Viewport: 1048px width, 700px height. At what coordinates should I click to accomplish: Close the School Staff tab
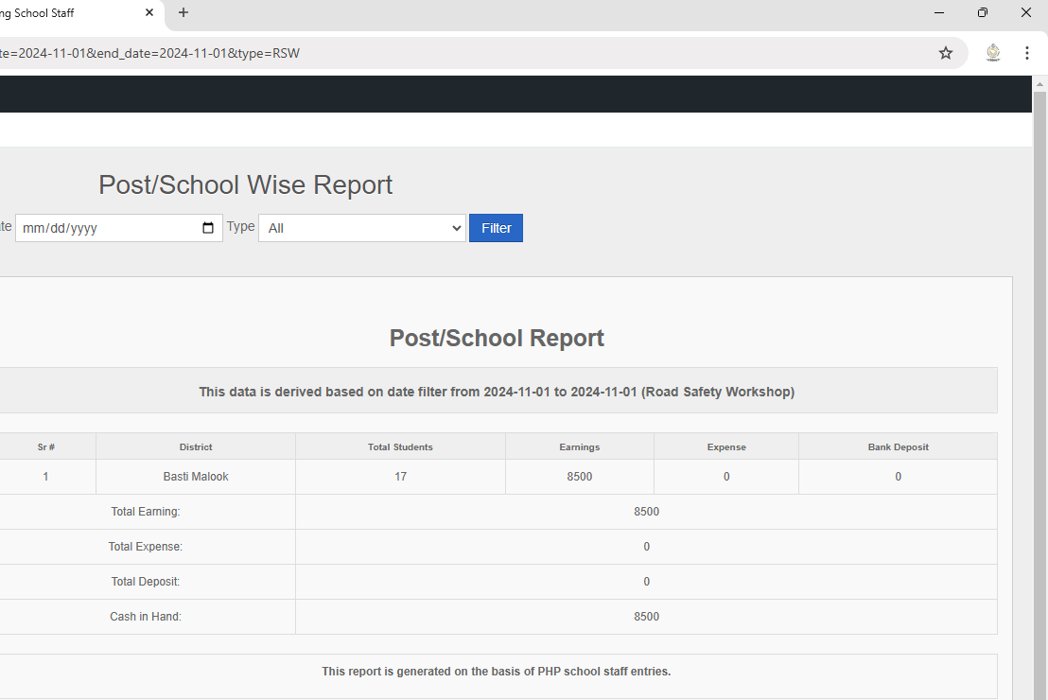[x=149, y=12]
